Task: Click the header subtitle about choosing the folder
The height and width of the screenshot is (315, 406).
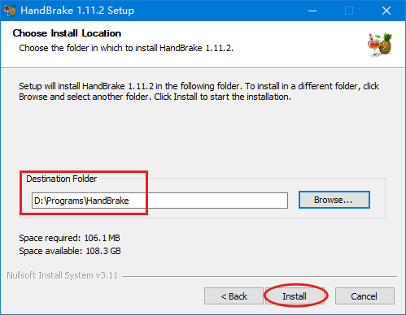Action: [x=126, y=48]
